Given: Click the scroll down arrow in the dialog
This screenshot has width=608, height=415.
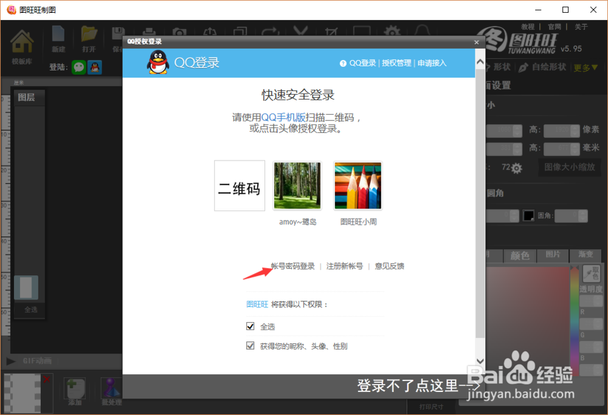Looking at the screenshot, I should (x=480, y=361).
